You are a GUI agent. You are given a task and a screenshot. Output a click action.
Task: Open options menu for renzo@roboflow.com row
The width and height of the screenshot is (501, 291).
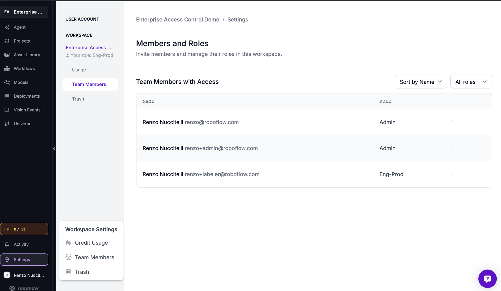point(452,122)
